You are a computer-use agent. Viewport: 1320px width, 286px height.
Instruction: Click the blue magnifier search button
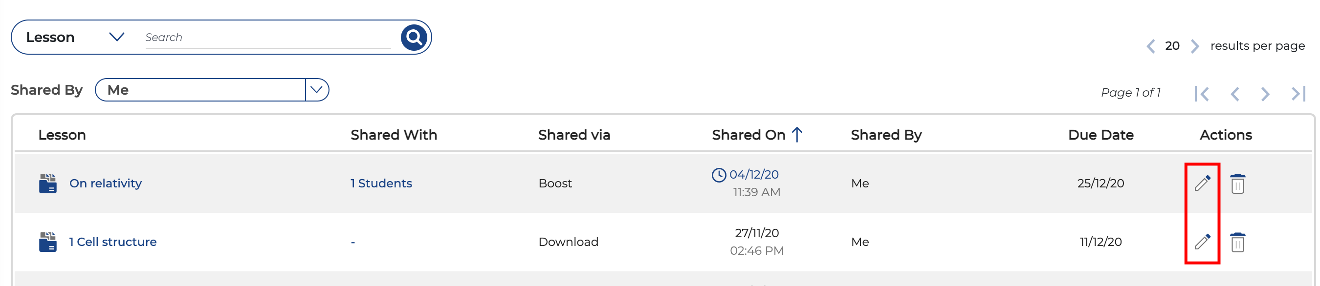pos(414,38)
